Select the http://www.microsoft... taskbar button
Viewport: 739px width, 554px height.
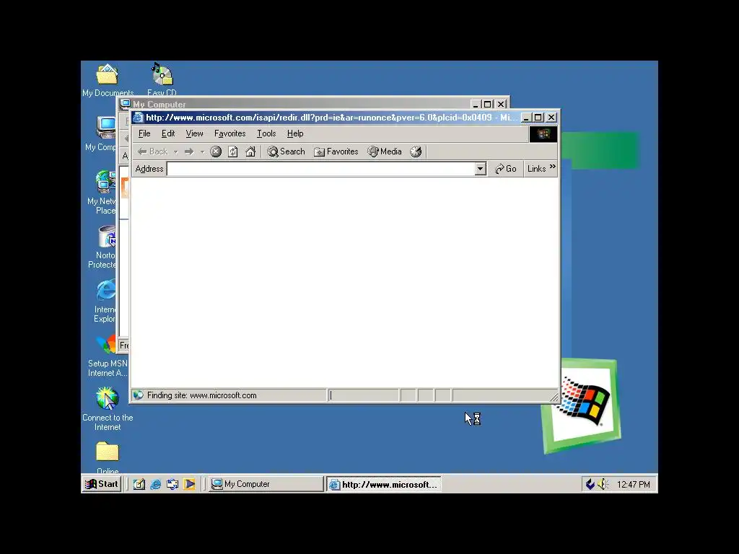click(x=384, y=484)
